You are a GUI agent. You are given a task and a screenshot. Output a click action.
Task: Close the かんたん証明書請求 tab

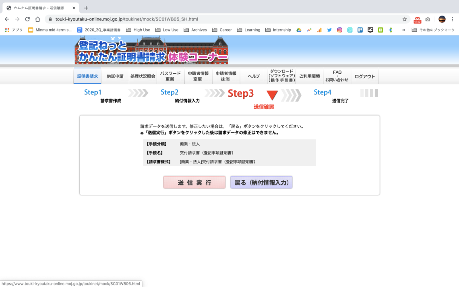pyautogui.click(x=74, y=8)
